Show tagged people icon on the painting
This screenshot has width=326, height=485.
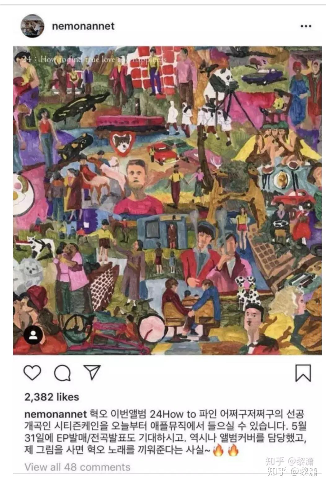click(x=33, y=335)
